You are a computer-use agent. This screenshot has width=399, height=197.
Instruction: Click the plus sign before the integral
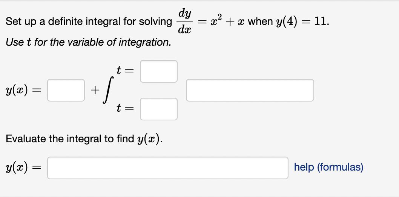pos(95,90)
